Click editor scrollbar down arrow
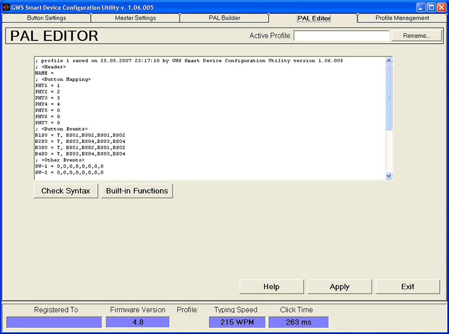449x334 pixels. pos(388,176)
